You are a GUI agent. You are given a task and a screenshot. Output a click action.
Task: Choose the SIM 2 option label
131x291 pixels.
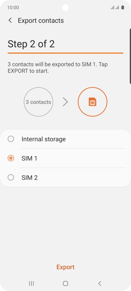pos(30,177)
